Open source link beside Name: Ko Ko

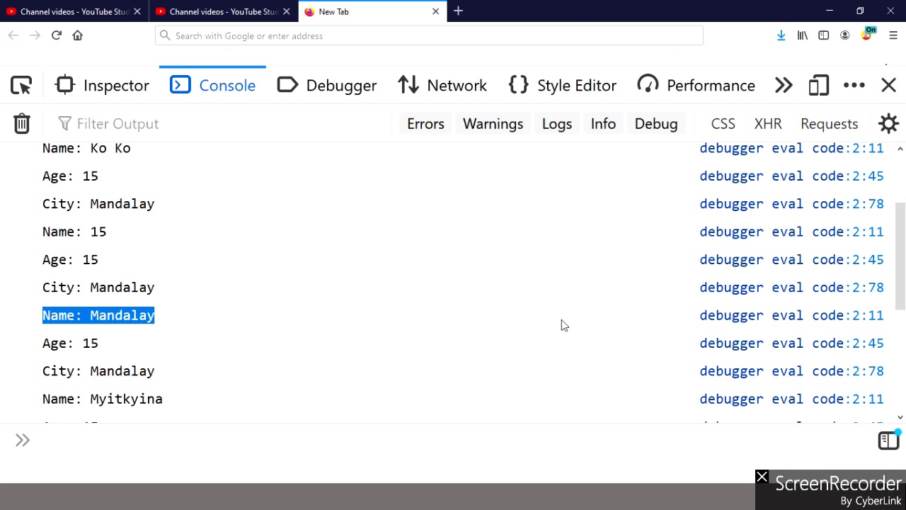(x=791, y=148)
